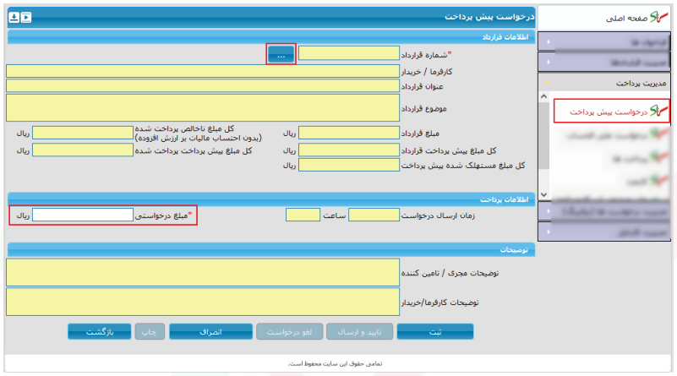Click توضیحات مجری / تامین کننده text area

[203, 272]
